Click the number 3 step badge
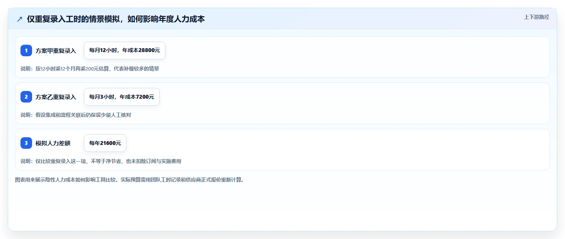Viewport: 565px width, 239px height. (x=26, y=143)
